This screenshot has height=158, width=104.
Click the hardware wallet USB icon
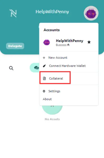click(44, 66)
